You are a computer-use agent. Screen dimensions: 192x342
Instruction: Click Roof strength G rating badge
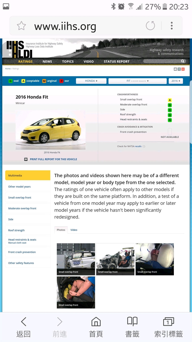tap(170, 115)
